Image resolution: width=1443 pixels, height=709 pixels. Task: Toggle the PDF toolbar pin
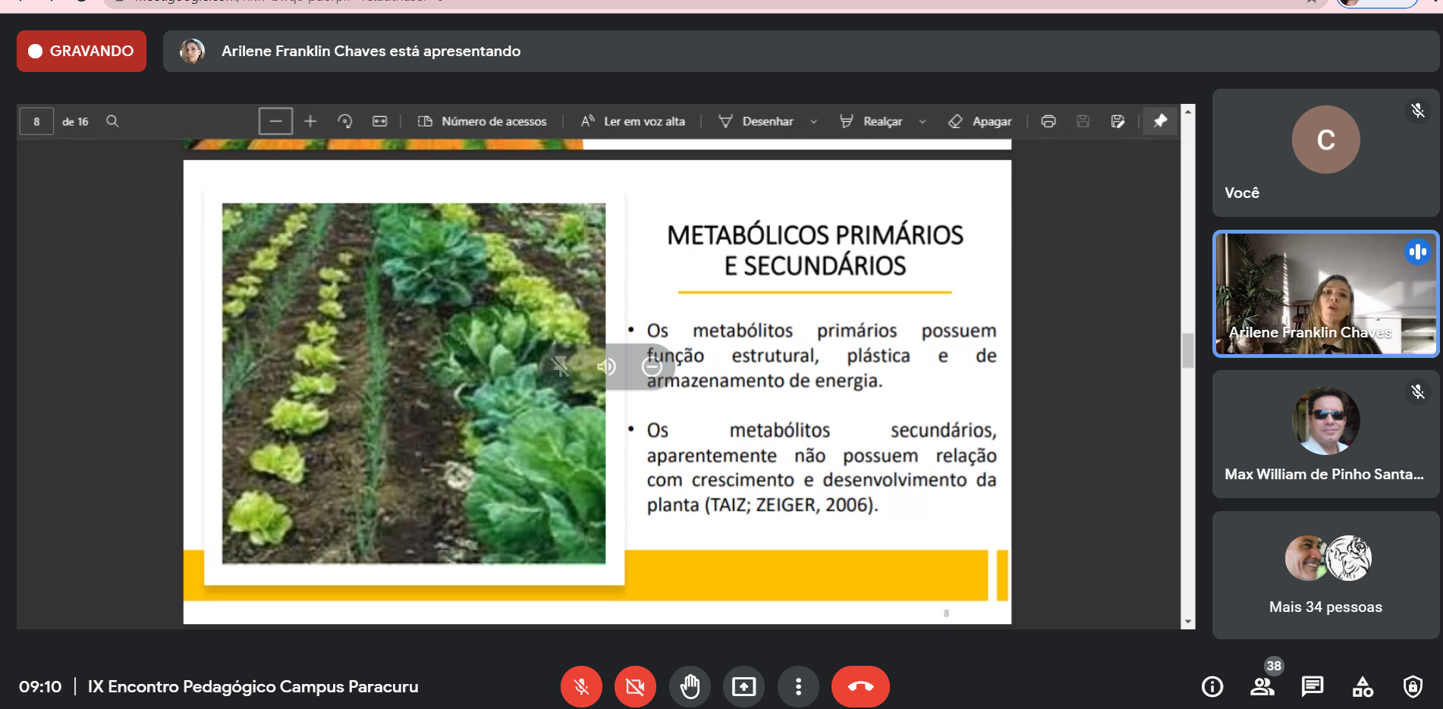(x=1160, y=121)
